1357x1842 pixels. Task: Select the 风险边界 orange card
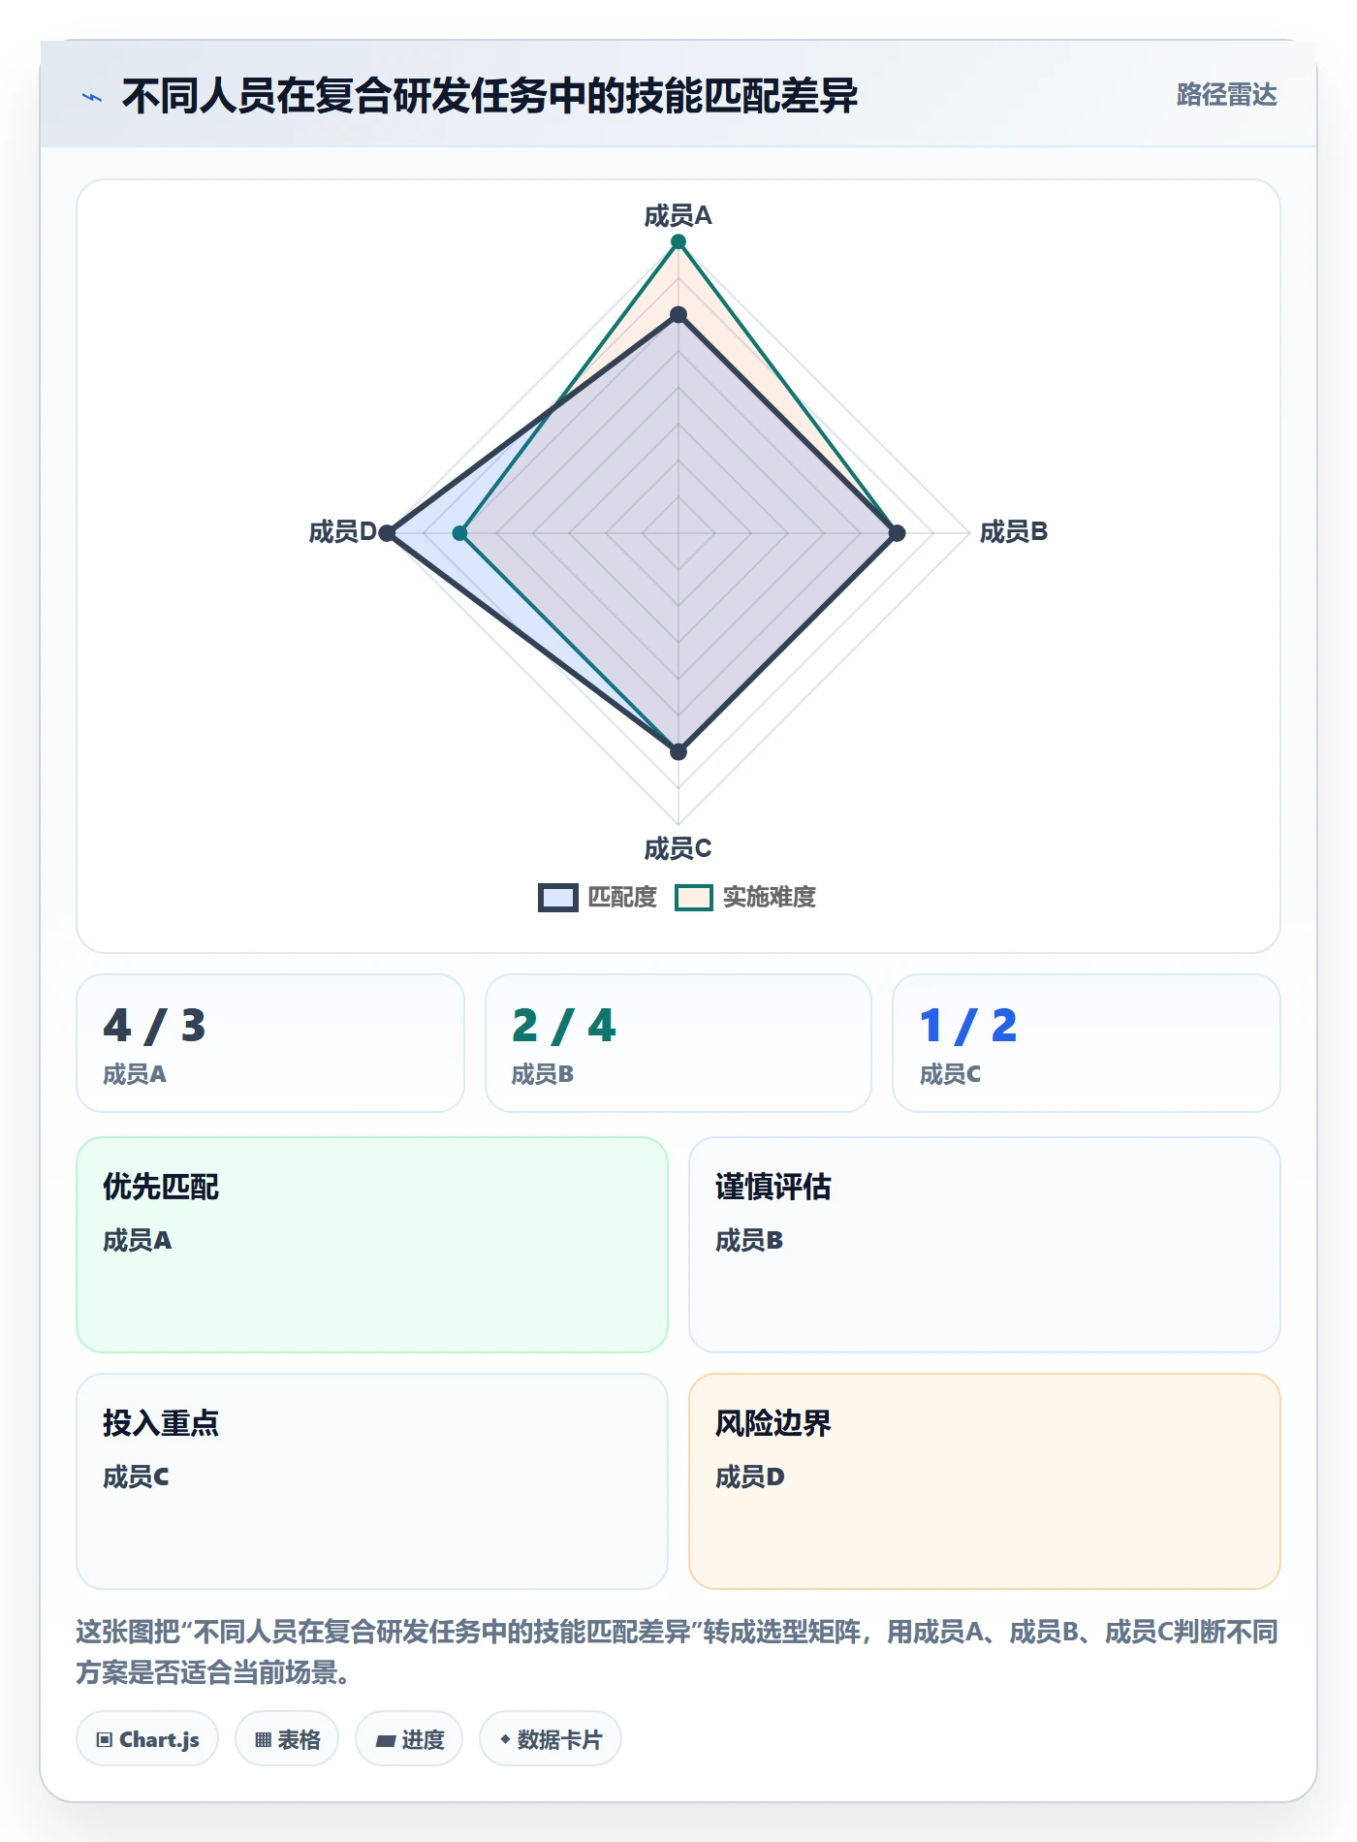[985, 1481]
